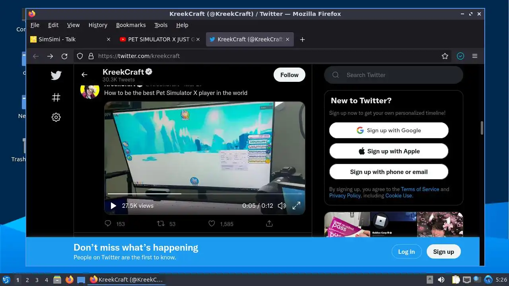Image resolution: width=509 pixels, height=286 pixels.
Task: Open the tracking protection shield icon
Action: point(80,56)
